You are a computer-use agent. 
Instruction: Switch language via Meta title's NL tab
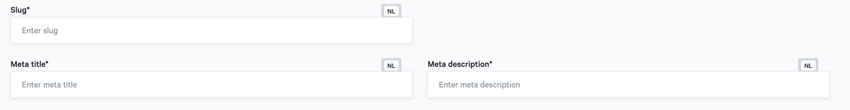click(391, 65)
